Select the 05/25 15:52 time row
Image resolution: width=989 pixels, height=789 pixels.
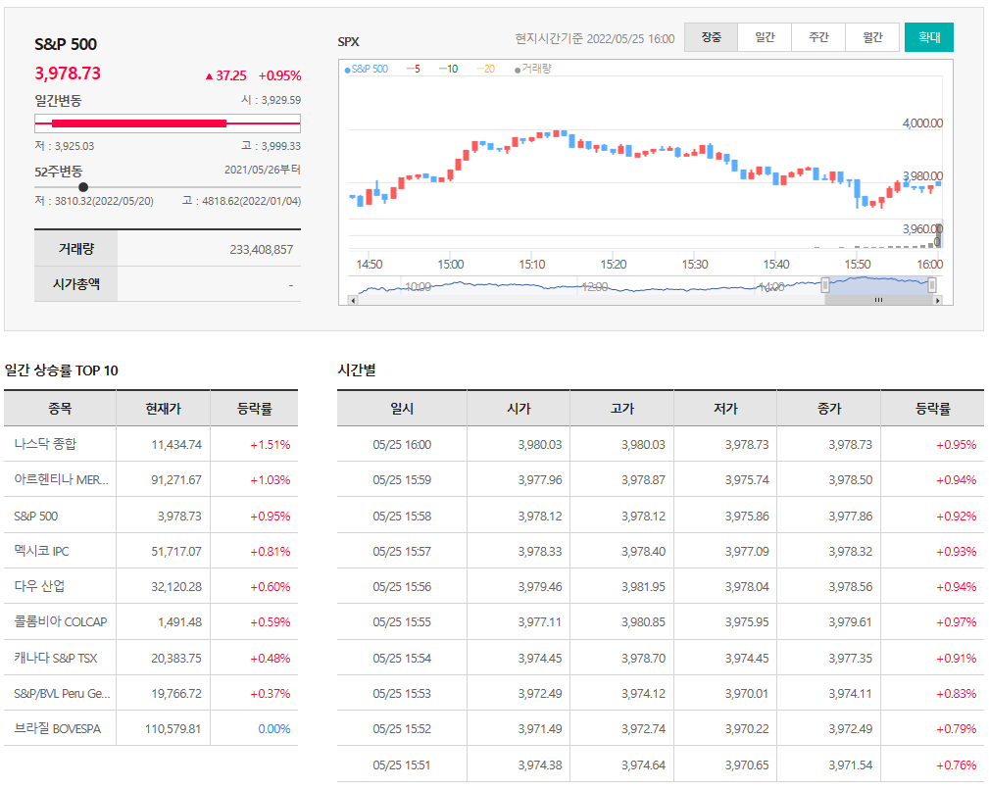coord(661,728)
